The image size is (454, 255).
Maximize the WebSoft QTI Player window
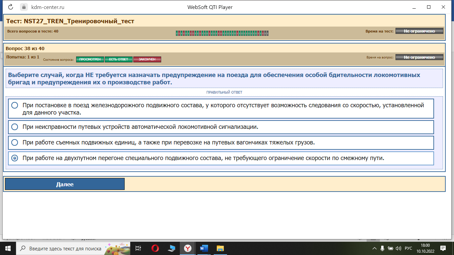tap(429, 7)
